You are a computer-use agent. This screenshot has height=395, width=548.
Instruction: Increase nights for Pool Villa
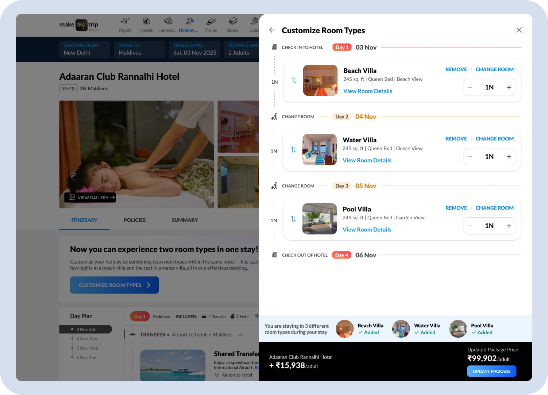click(x=509, y=226)
